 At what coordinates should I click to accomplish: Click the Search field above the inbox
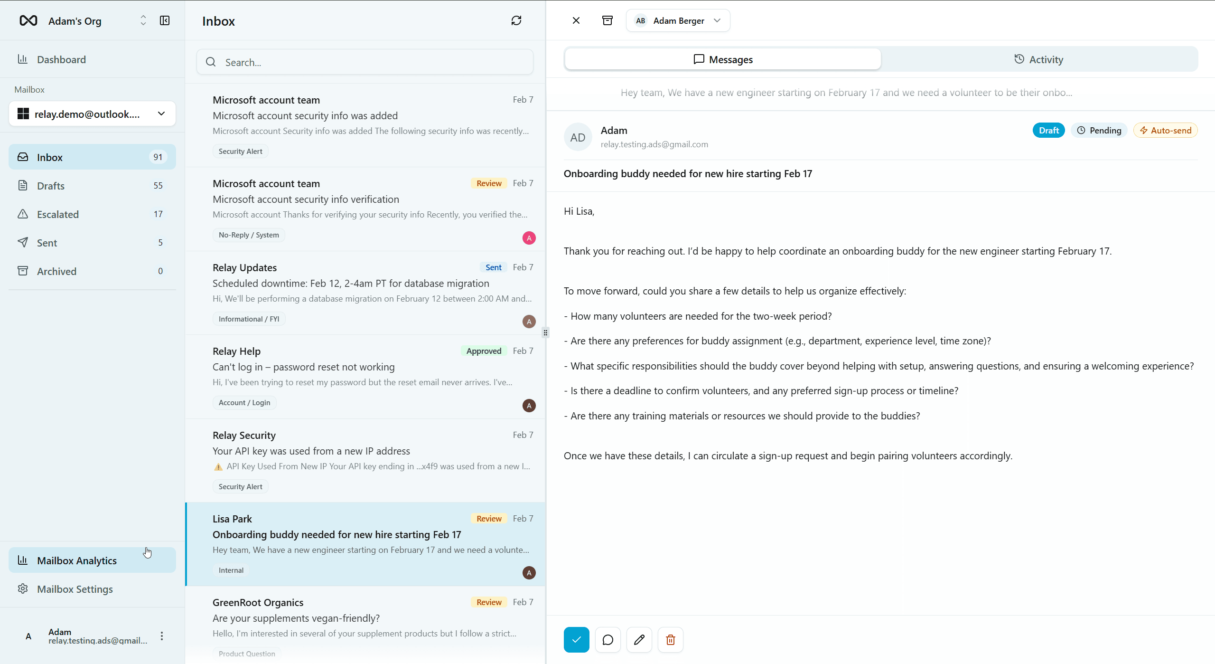(364, 62)
